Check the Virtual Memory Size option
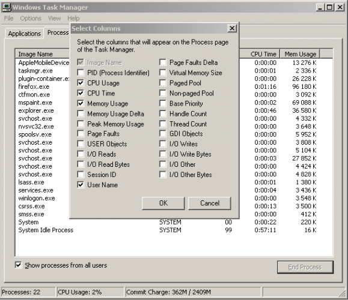This screenshot has width=348, height=300. (163, 73)
